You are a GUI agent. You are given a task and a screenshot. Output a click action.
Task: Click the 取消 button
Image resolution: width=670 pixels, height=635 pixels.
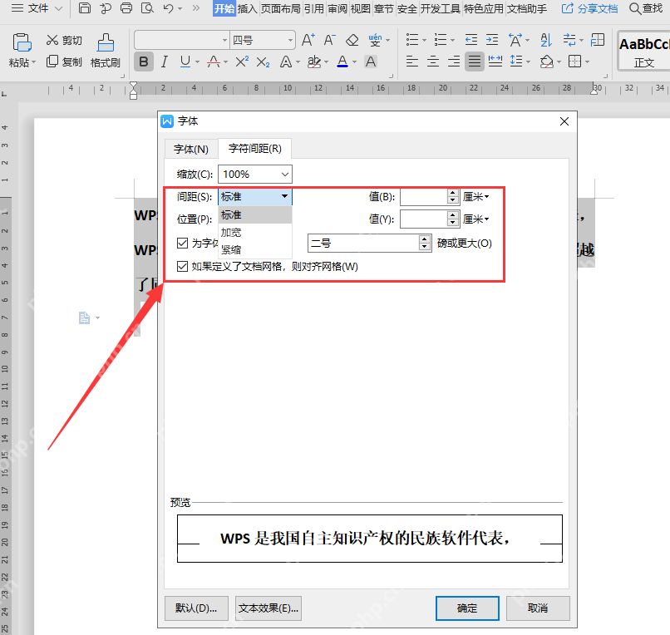coord(538,608)
